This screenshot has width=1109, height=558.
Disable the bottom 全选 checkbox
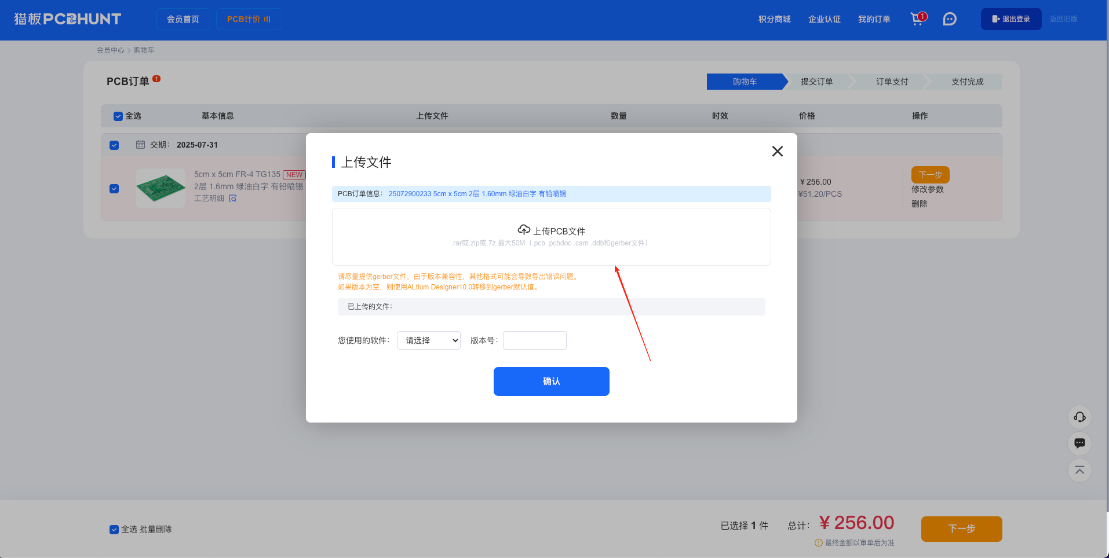[x=114, y=529]
